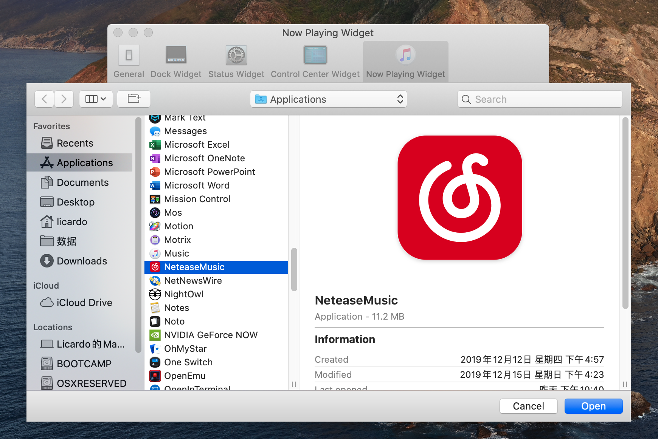The image size is (658, 439).
Task: Create a new folder with the toolbar icon
Action: pyautogui.click(x=134, y=99)
